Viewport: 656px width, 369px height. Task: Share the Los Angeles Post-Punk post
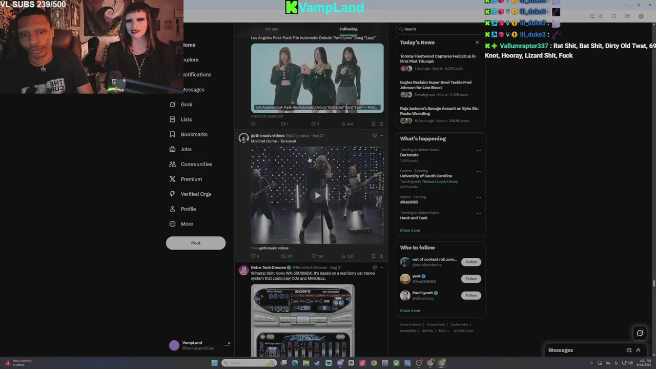(381, 124)
